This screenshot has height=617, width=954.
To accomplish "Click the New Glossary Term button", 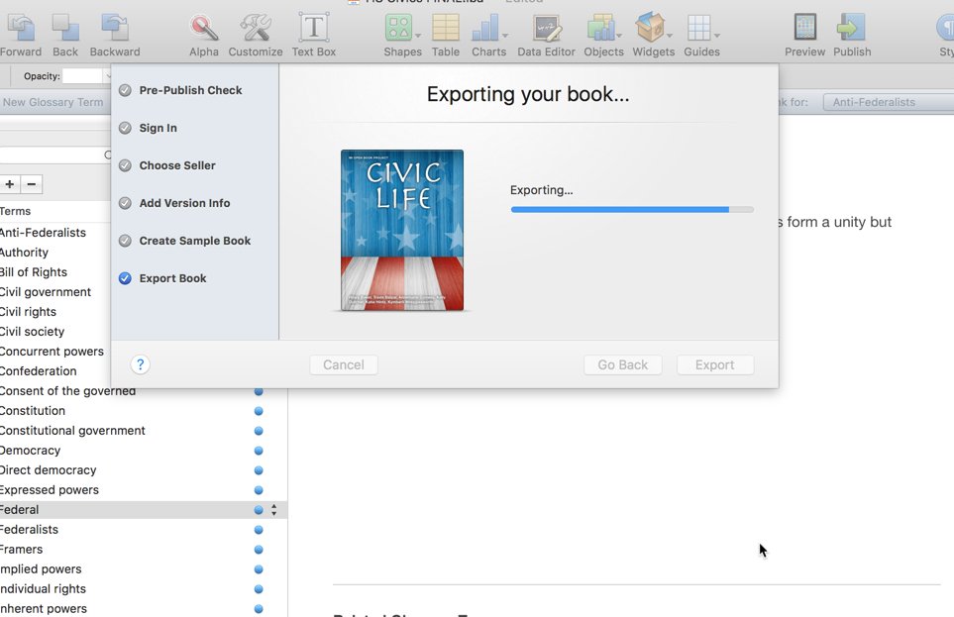I will click(x=53, y=102).
